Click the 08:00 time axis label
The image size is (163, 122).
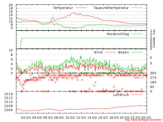[59, 117]
